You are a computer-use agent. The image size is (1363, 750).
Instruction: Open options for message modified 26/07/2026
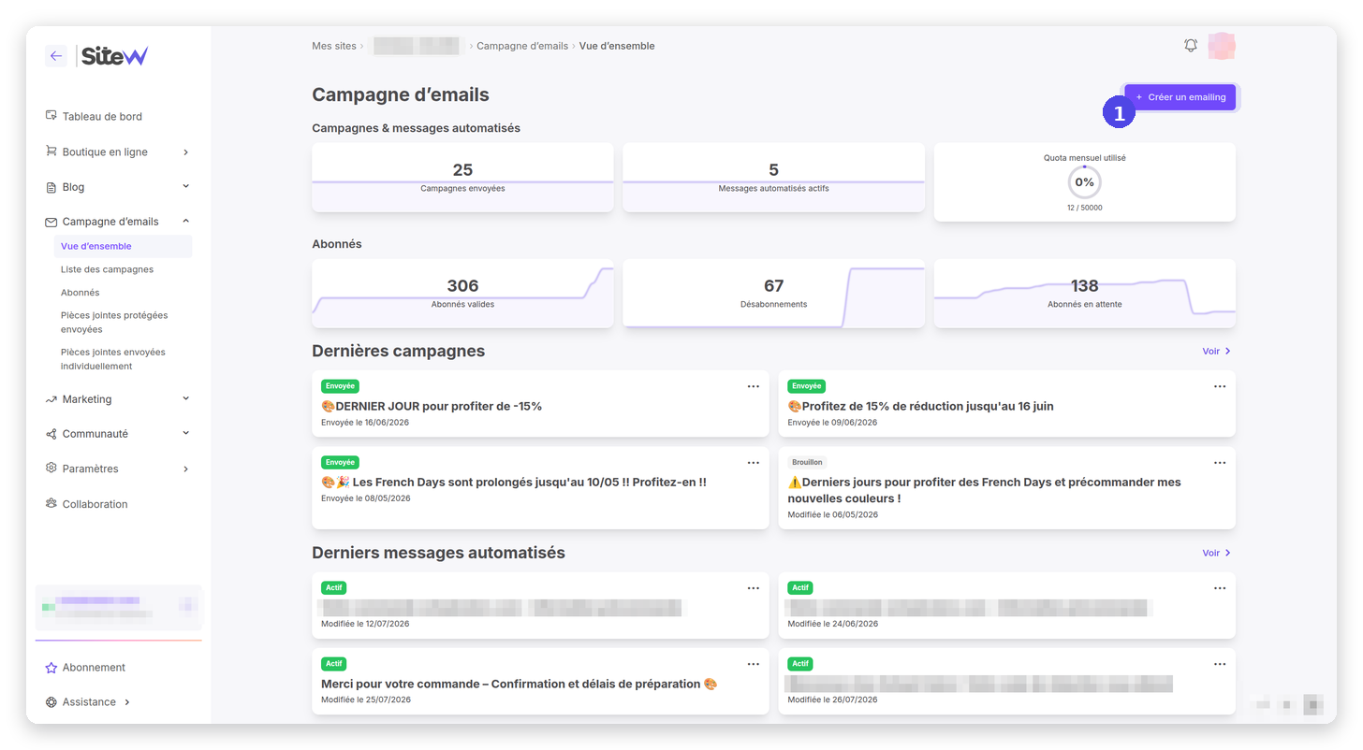(1220, 664)
